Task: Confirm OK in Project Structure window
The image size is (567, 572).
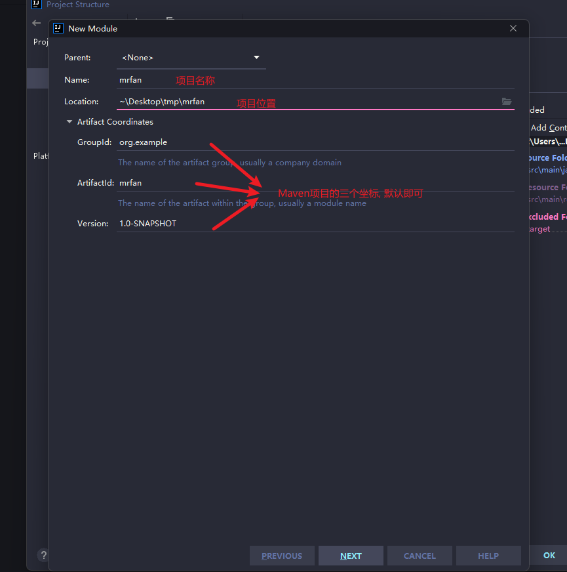Action: [x=549, y=555]
